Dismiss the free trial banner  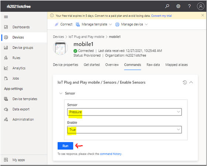203,15
